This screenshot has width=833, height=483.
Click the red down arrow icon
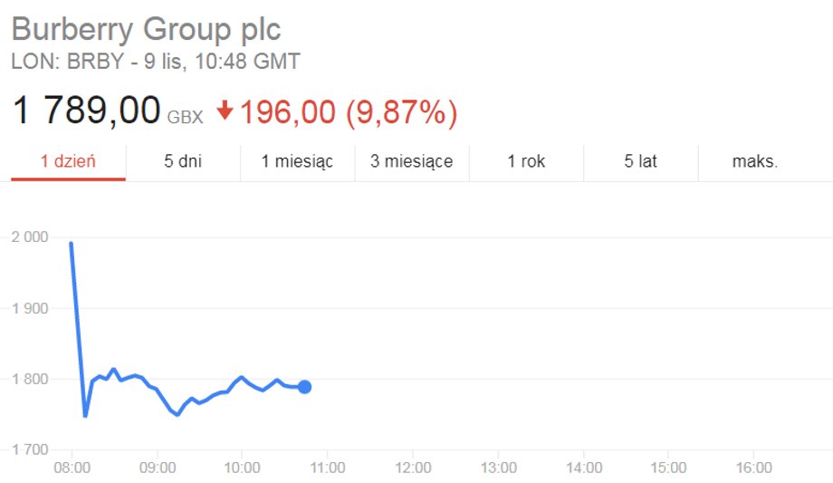[225, 111]
